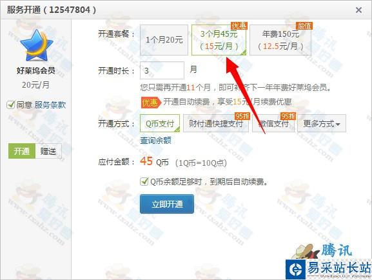The width and height of the screenshot is (372, 280).
Task: Click the 95折 badge on 财付通快捷支付
Action: [242, 116]
